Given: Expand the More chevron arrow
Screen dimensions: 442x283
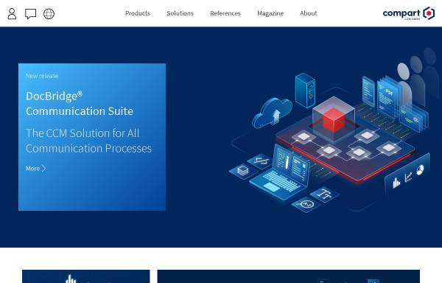Looking at the screenshot, I should 43,169.
